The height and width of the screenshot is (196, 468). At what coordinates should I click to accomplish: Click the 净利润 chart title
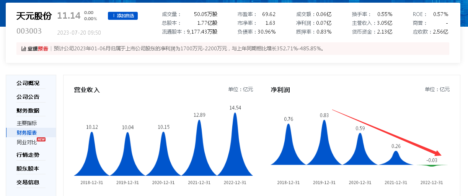click(280, 90)
